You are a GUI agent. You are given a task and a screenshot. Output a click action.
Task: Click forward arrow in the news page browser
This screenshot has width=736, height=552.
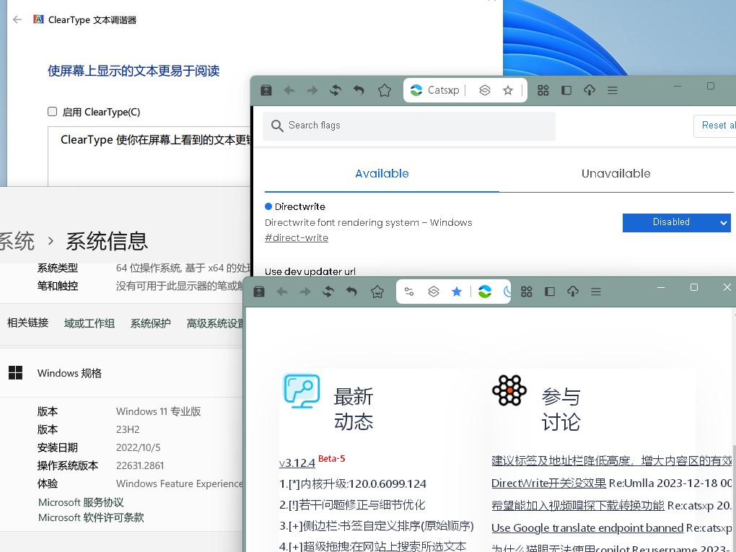[305, 292]
